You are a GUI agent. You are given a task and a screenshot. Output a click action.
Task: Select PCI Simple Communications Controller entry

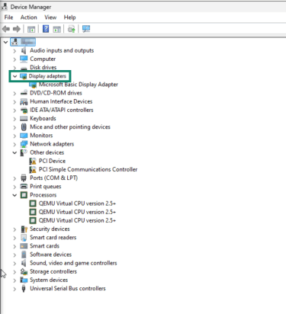tap(88, 169)
